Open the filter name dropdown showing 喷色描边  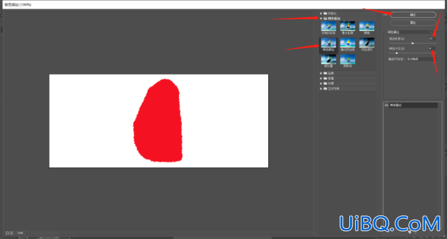410,32
